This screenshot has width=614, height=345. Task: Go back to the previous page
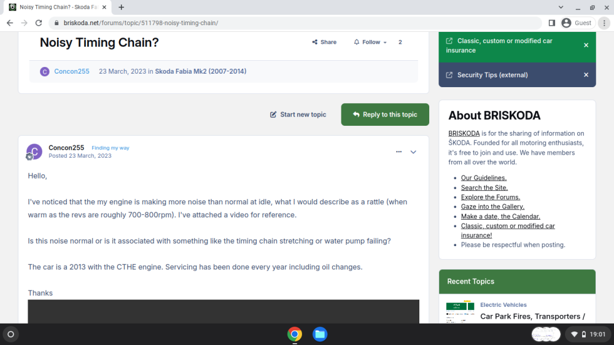10,23
